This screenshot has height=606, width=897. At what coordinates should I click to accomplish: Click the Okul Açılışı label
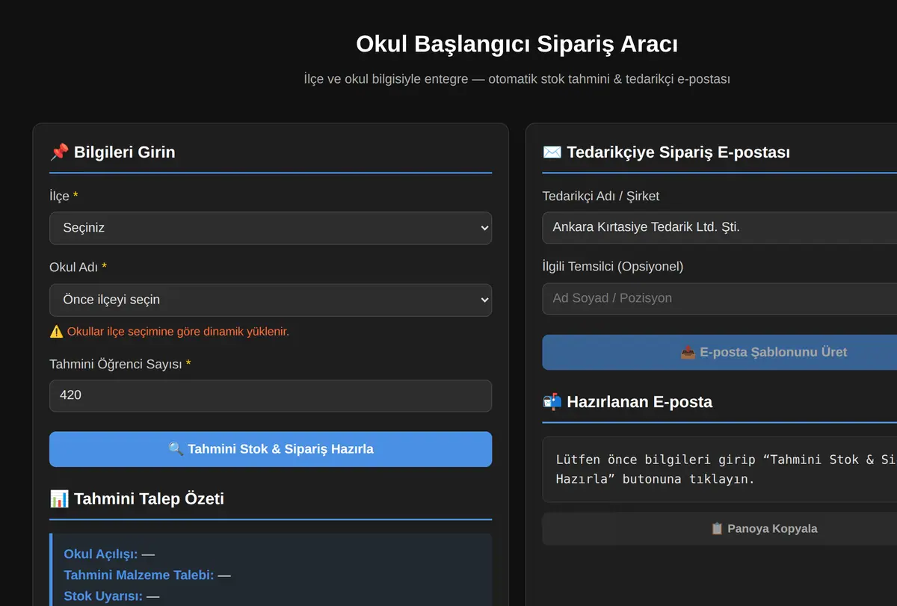[x=101, y=554]
